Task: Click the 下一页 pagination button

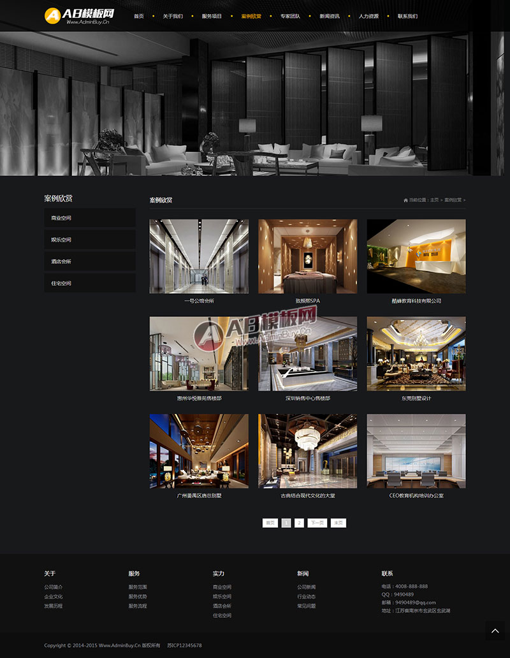Action: pyautogui.click(x=317, y=523)
